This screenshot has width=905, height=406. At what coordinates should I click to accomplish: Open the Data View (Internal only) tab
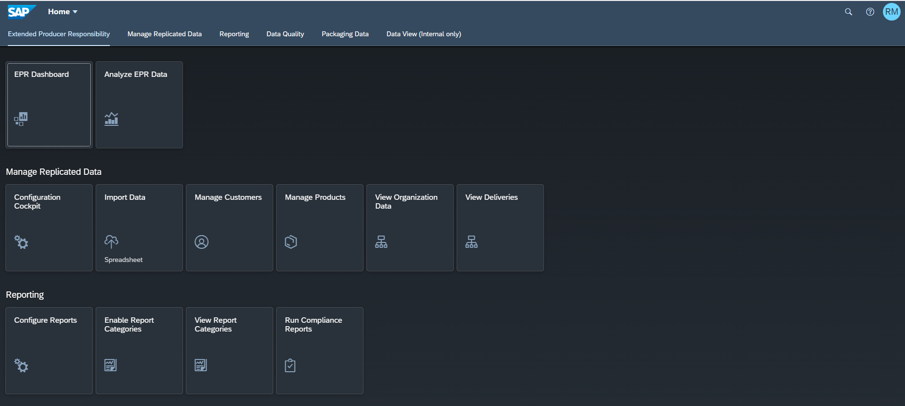point(423,34)
